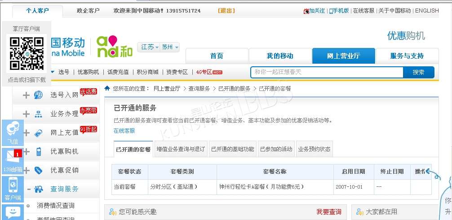Click 点击或扫描下载 under the QR code
The image size is (452, 220).
click(27, 80)
